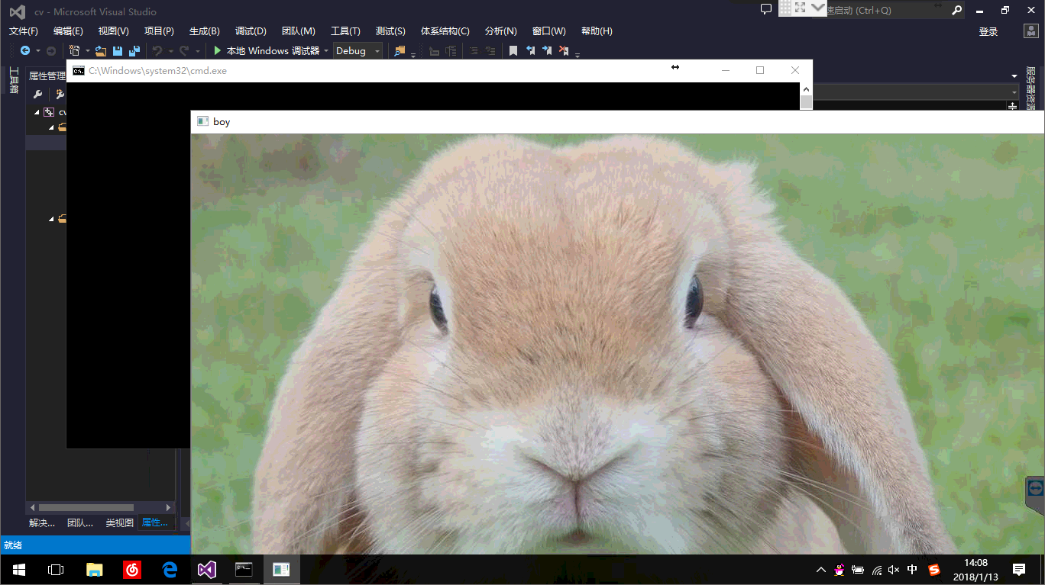This screenshot has width=1045, height=585.
Task: Collapse the first folder node under cv
Action: tap(52, 127)
